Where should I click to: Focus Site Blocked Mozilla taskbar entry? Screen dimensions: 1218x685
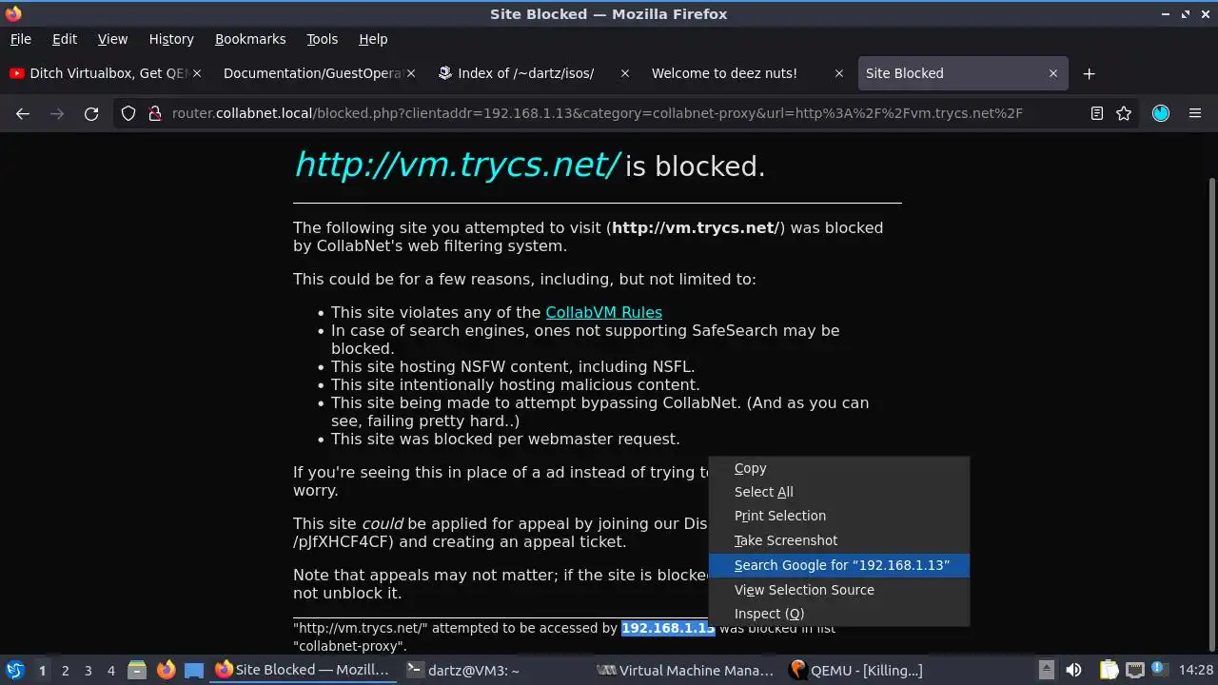click(x=303, y=670)
